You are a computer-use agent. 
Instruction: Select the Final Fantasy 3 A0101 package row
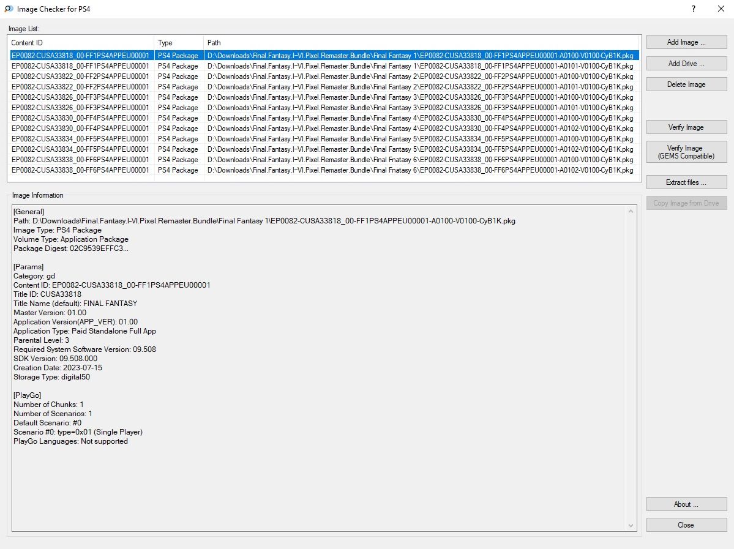click(x=324, y=108)
